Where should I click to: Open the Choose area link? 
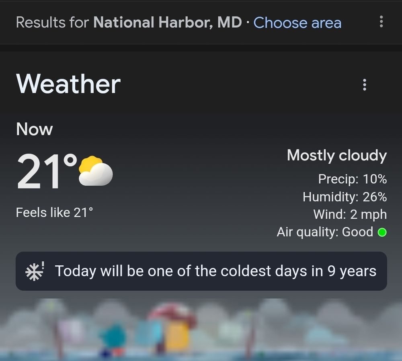click(297, 23)
